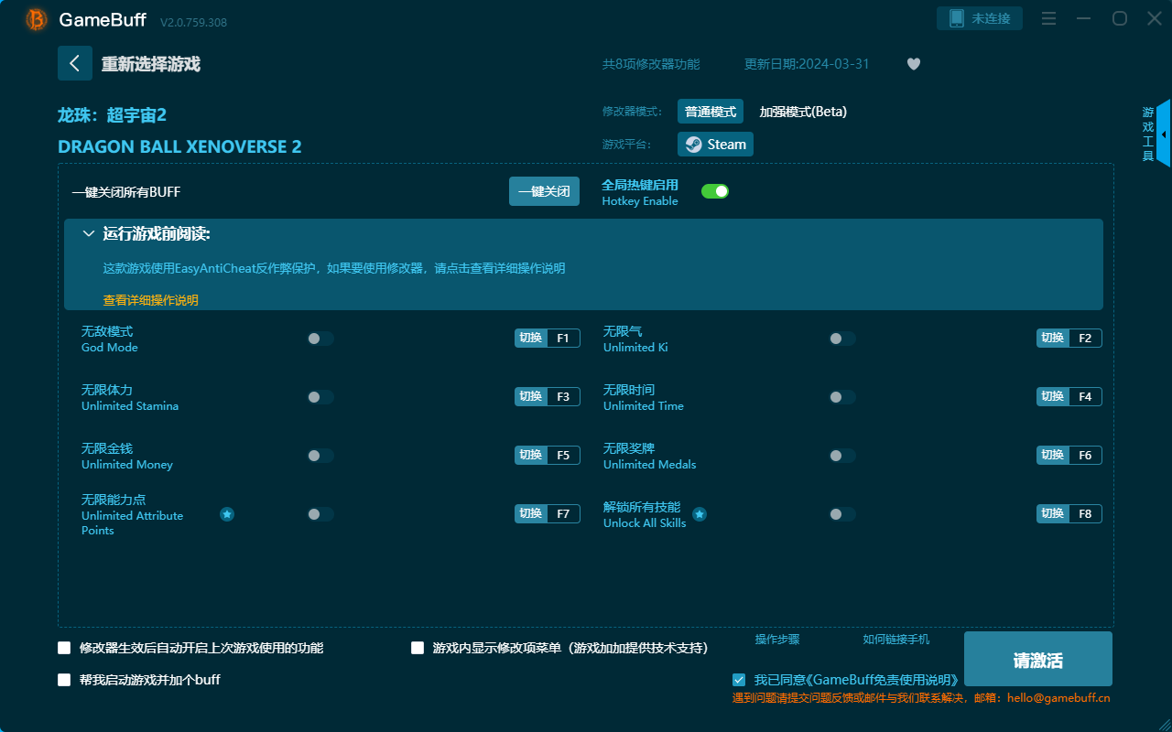
Task: Click the F8 hotkey button for Unlock All Skills
Action: pos(1069,514)
